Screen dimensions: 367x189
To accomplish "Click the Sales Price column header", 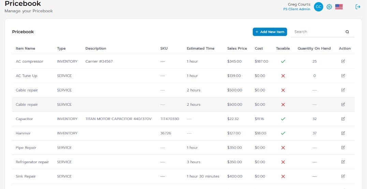I will pyautogui.click(x=237, y=48).
